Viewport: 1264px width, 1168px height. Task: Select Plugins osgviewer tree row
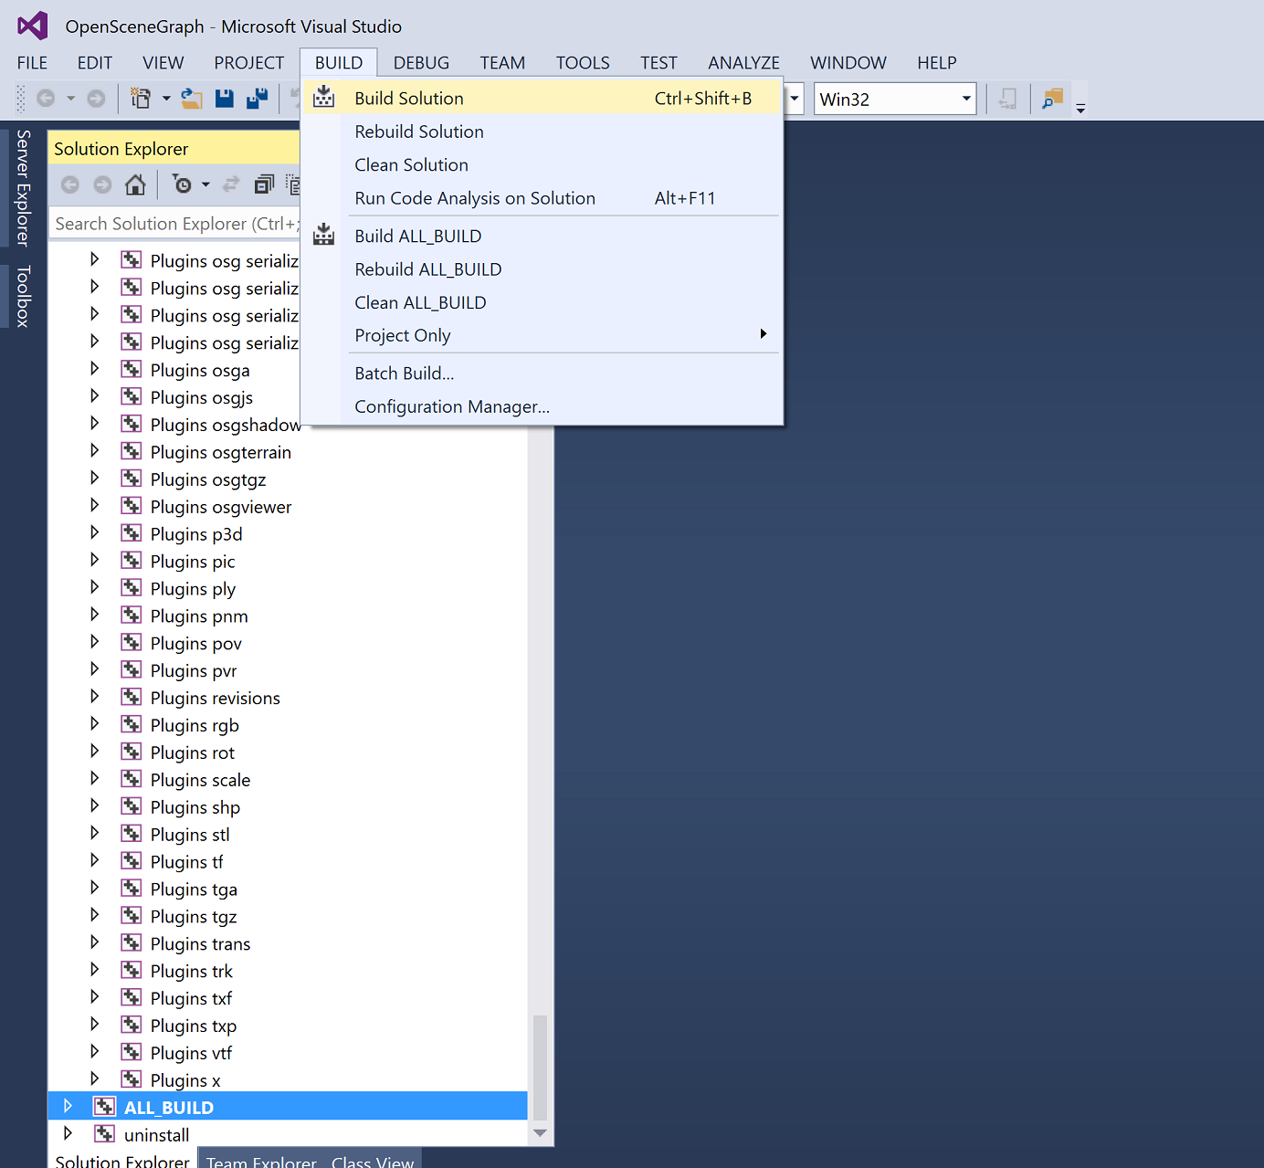point(288,507)
